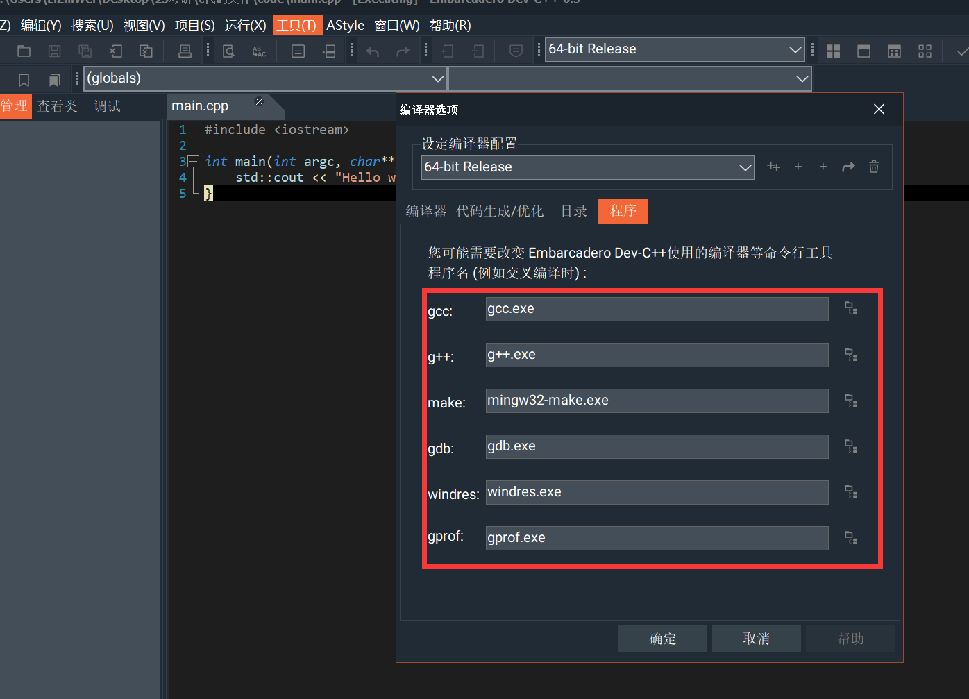Open the 编辑(Y) menu
Image resolution: width=969 pixels, height=699 pixels.
point(41,26)
